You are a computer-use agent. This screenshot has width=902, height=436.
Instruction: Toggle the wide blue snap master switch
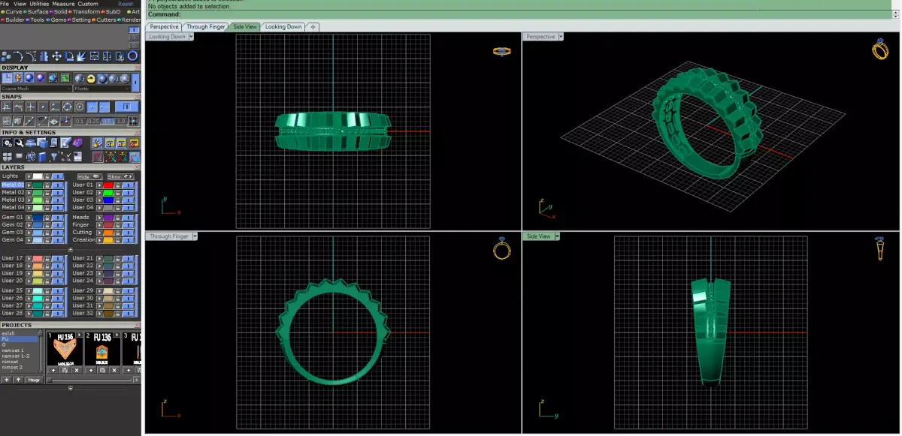[126, 107]
